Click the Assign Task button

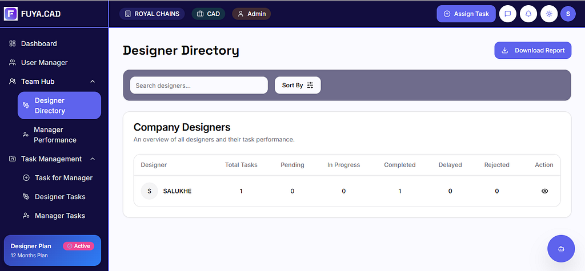click(x=466, y=14)
